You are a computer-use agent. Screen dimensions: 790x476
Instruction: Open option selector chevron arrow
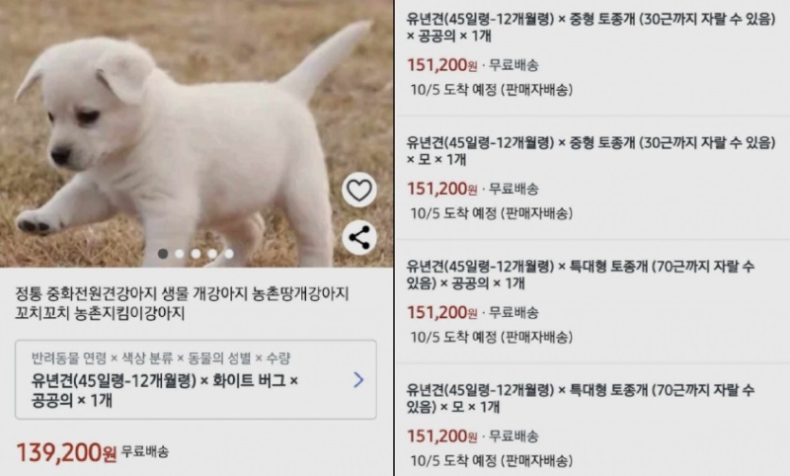358,380
